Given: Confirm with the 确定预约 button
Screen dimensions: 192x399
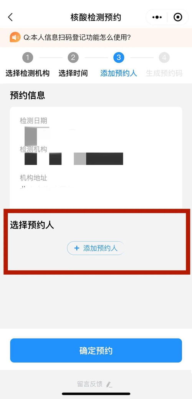Looking at the screenshot, I should click(x=96, y=351).
